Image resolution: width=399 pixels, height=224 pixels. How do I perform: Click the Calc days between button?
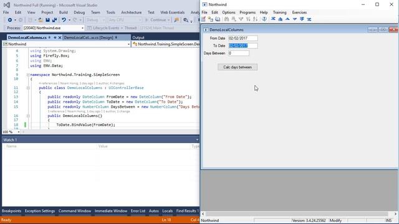(x=238, y=67)
